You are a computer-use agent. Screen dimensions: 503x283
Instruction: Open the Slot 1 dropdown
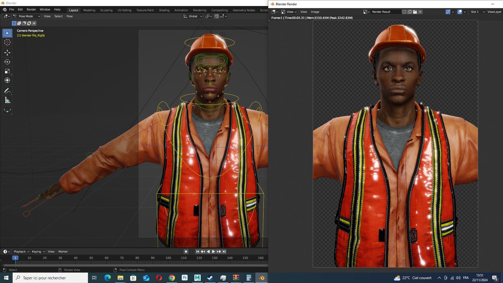[477, 12]
